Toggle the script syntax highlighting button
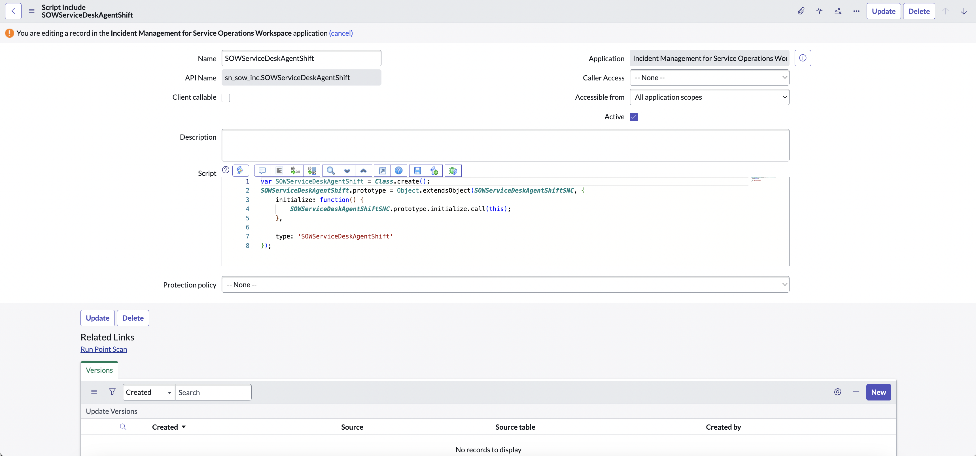The height and width of the screenshot is (456, 976). [x=240, y=171]
